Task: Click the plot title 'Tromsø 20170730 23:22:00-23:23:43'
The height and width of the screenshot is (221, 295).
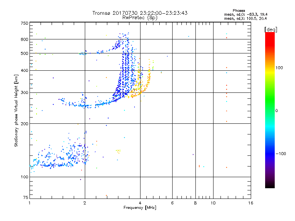Action: [x=140, y=13]
